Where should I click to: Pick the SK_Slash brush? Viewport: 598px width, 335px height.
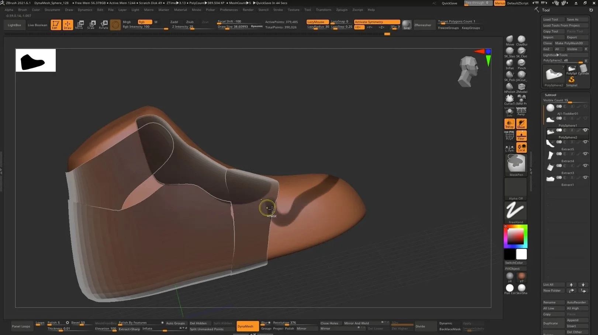pyautogui.click(x=510, y=52)
